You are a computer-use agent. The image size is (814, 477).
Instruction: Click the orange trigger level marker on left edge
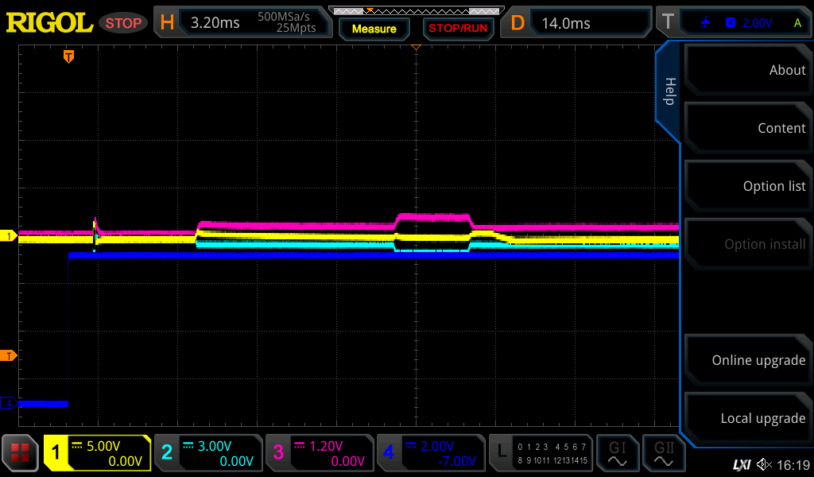click(9, 355)
